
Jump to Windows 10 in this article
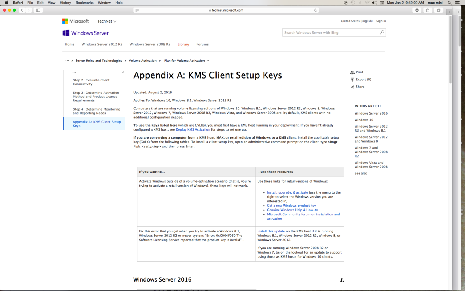pyautogui.click(x=364, y=120)
